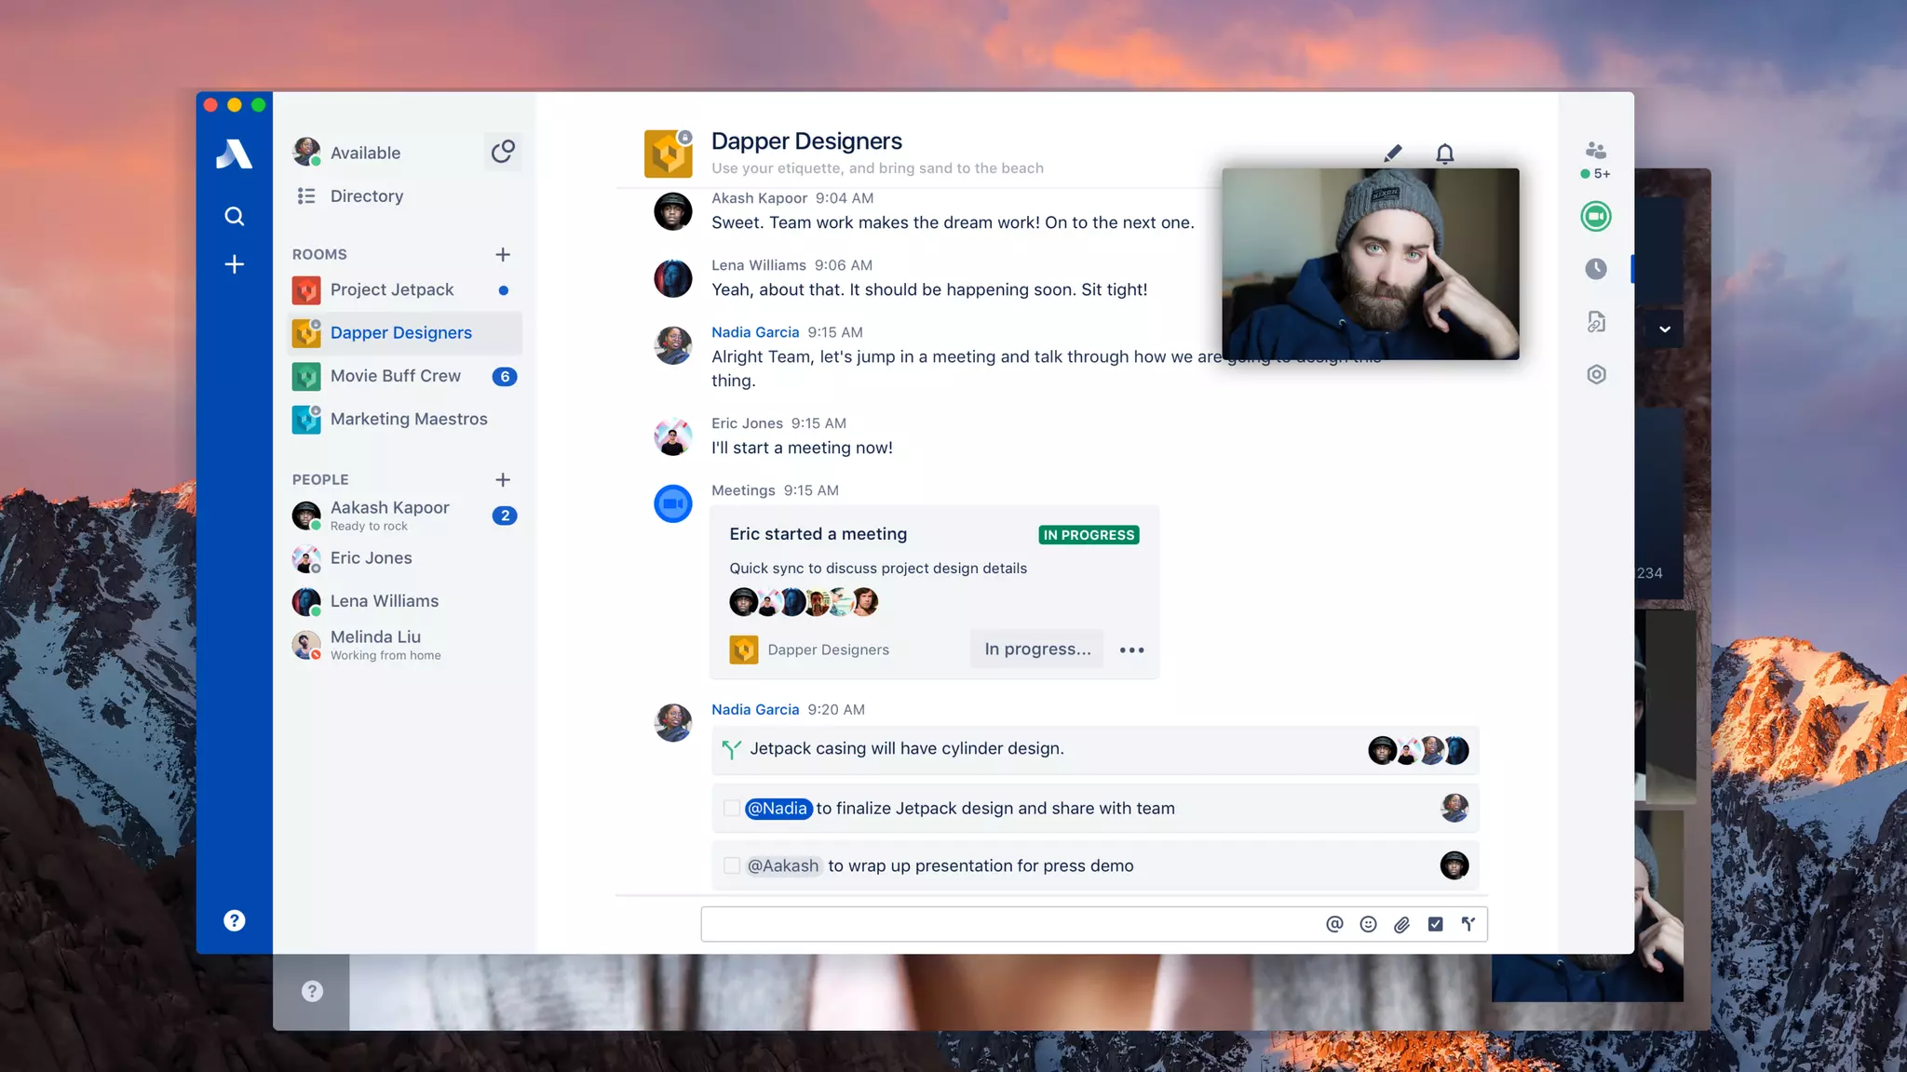Click Nadia Garcia's name at 9:15 AM
Viewport: 1907px width, 1072px height.
pos(755,332)
